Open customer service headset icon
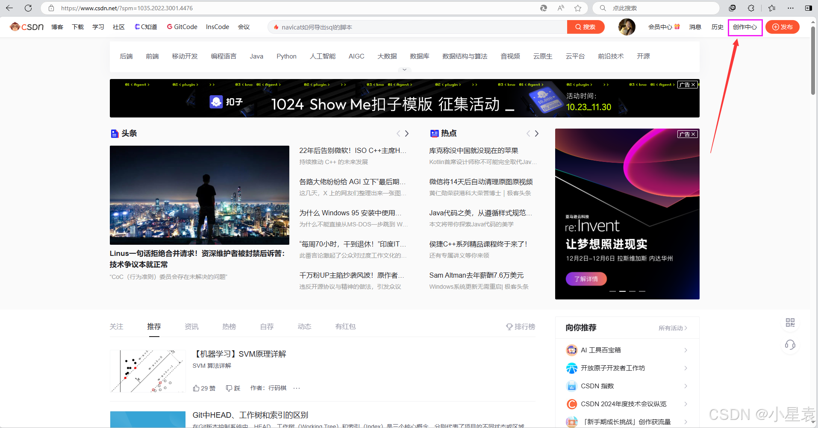This screenshot has height=428, width=818. [790, 345]
